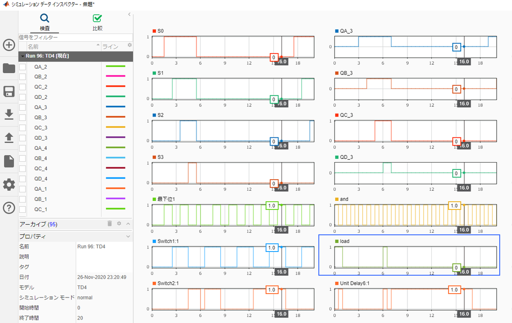The height and width of the screenshot is (323, 512).
Task: Select the QA_3 subplot
Action: pyautogui.click(x=416, y=46)
